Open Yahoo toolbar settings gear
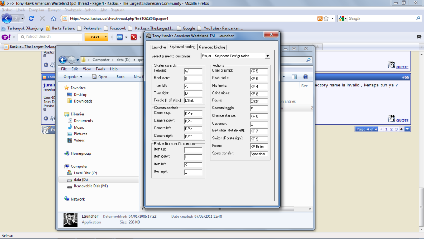424x239 pixels. click(x=419, y=37)
